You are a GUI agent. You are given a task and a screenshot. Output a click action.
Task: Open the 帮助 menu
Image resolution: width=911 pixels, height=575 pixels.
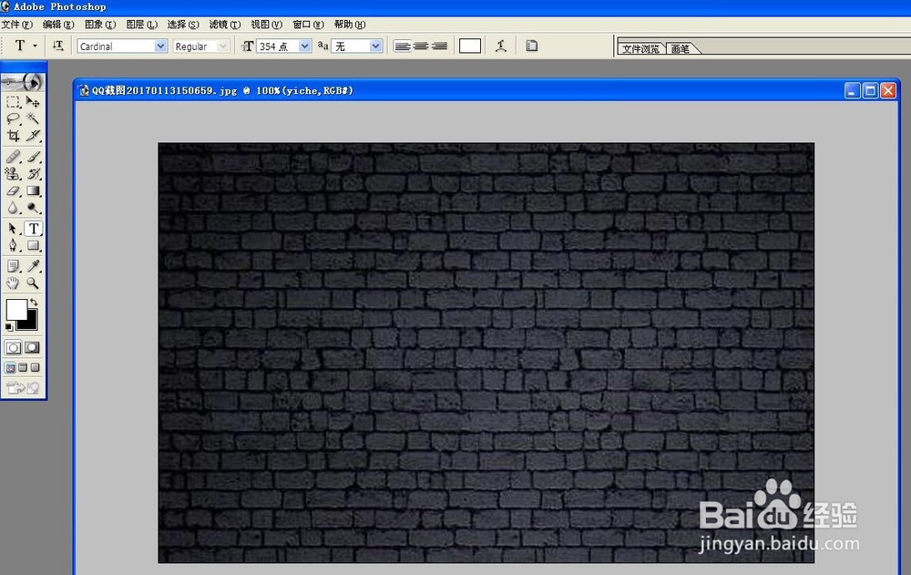pos(350,25)
